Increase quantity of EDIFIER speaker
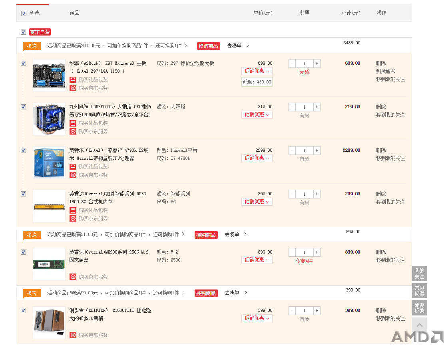 [x=317, y=310]
